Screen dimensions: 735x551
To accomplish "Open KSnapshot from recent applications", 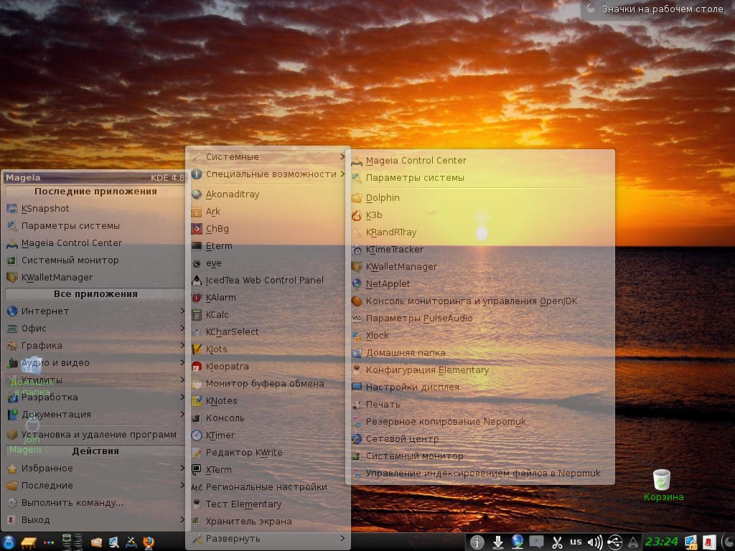I will (x=94, y=209).
